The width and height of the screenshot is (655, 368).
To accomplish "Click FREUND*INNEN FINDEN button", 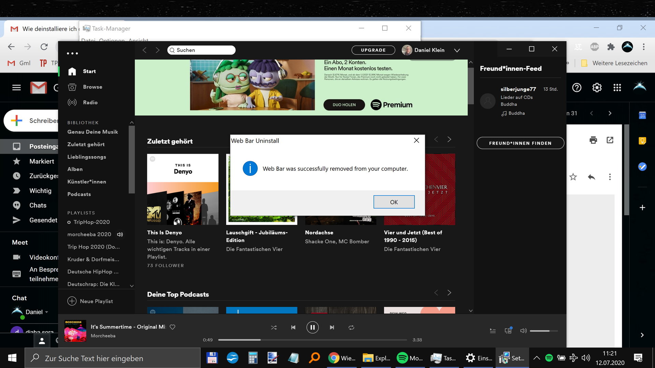I will point(520,143).
